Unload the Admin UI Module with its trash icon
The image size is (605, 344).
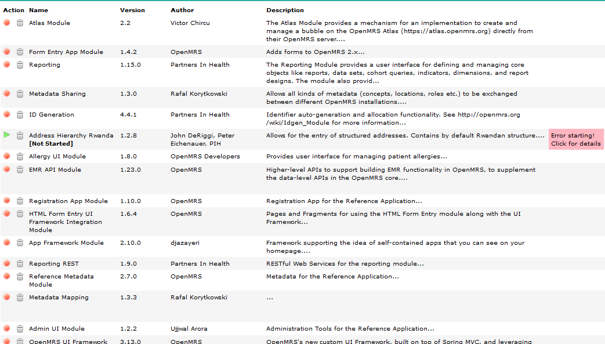20,328
